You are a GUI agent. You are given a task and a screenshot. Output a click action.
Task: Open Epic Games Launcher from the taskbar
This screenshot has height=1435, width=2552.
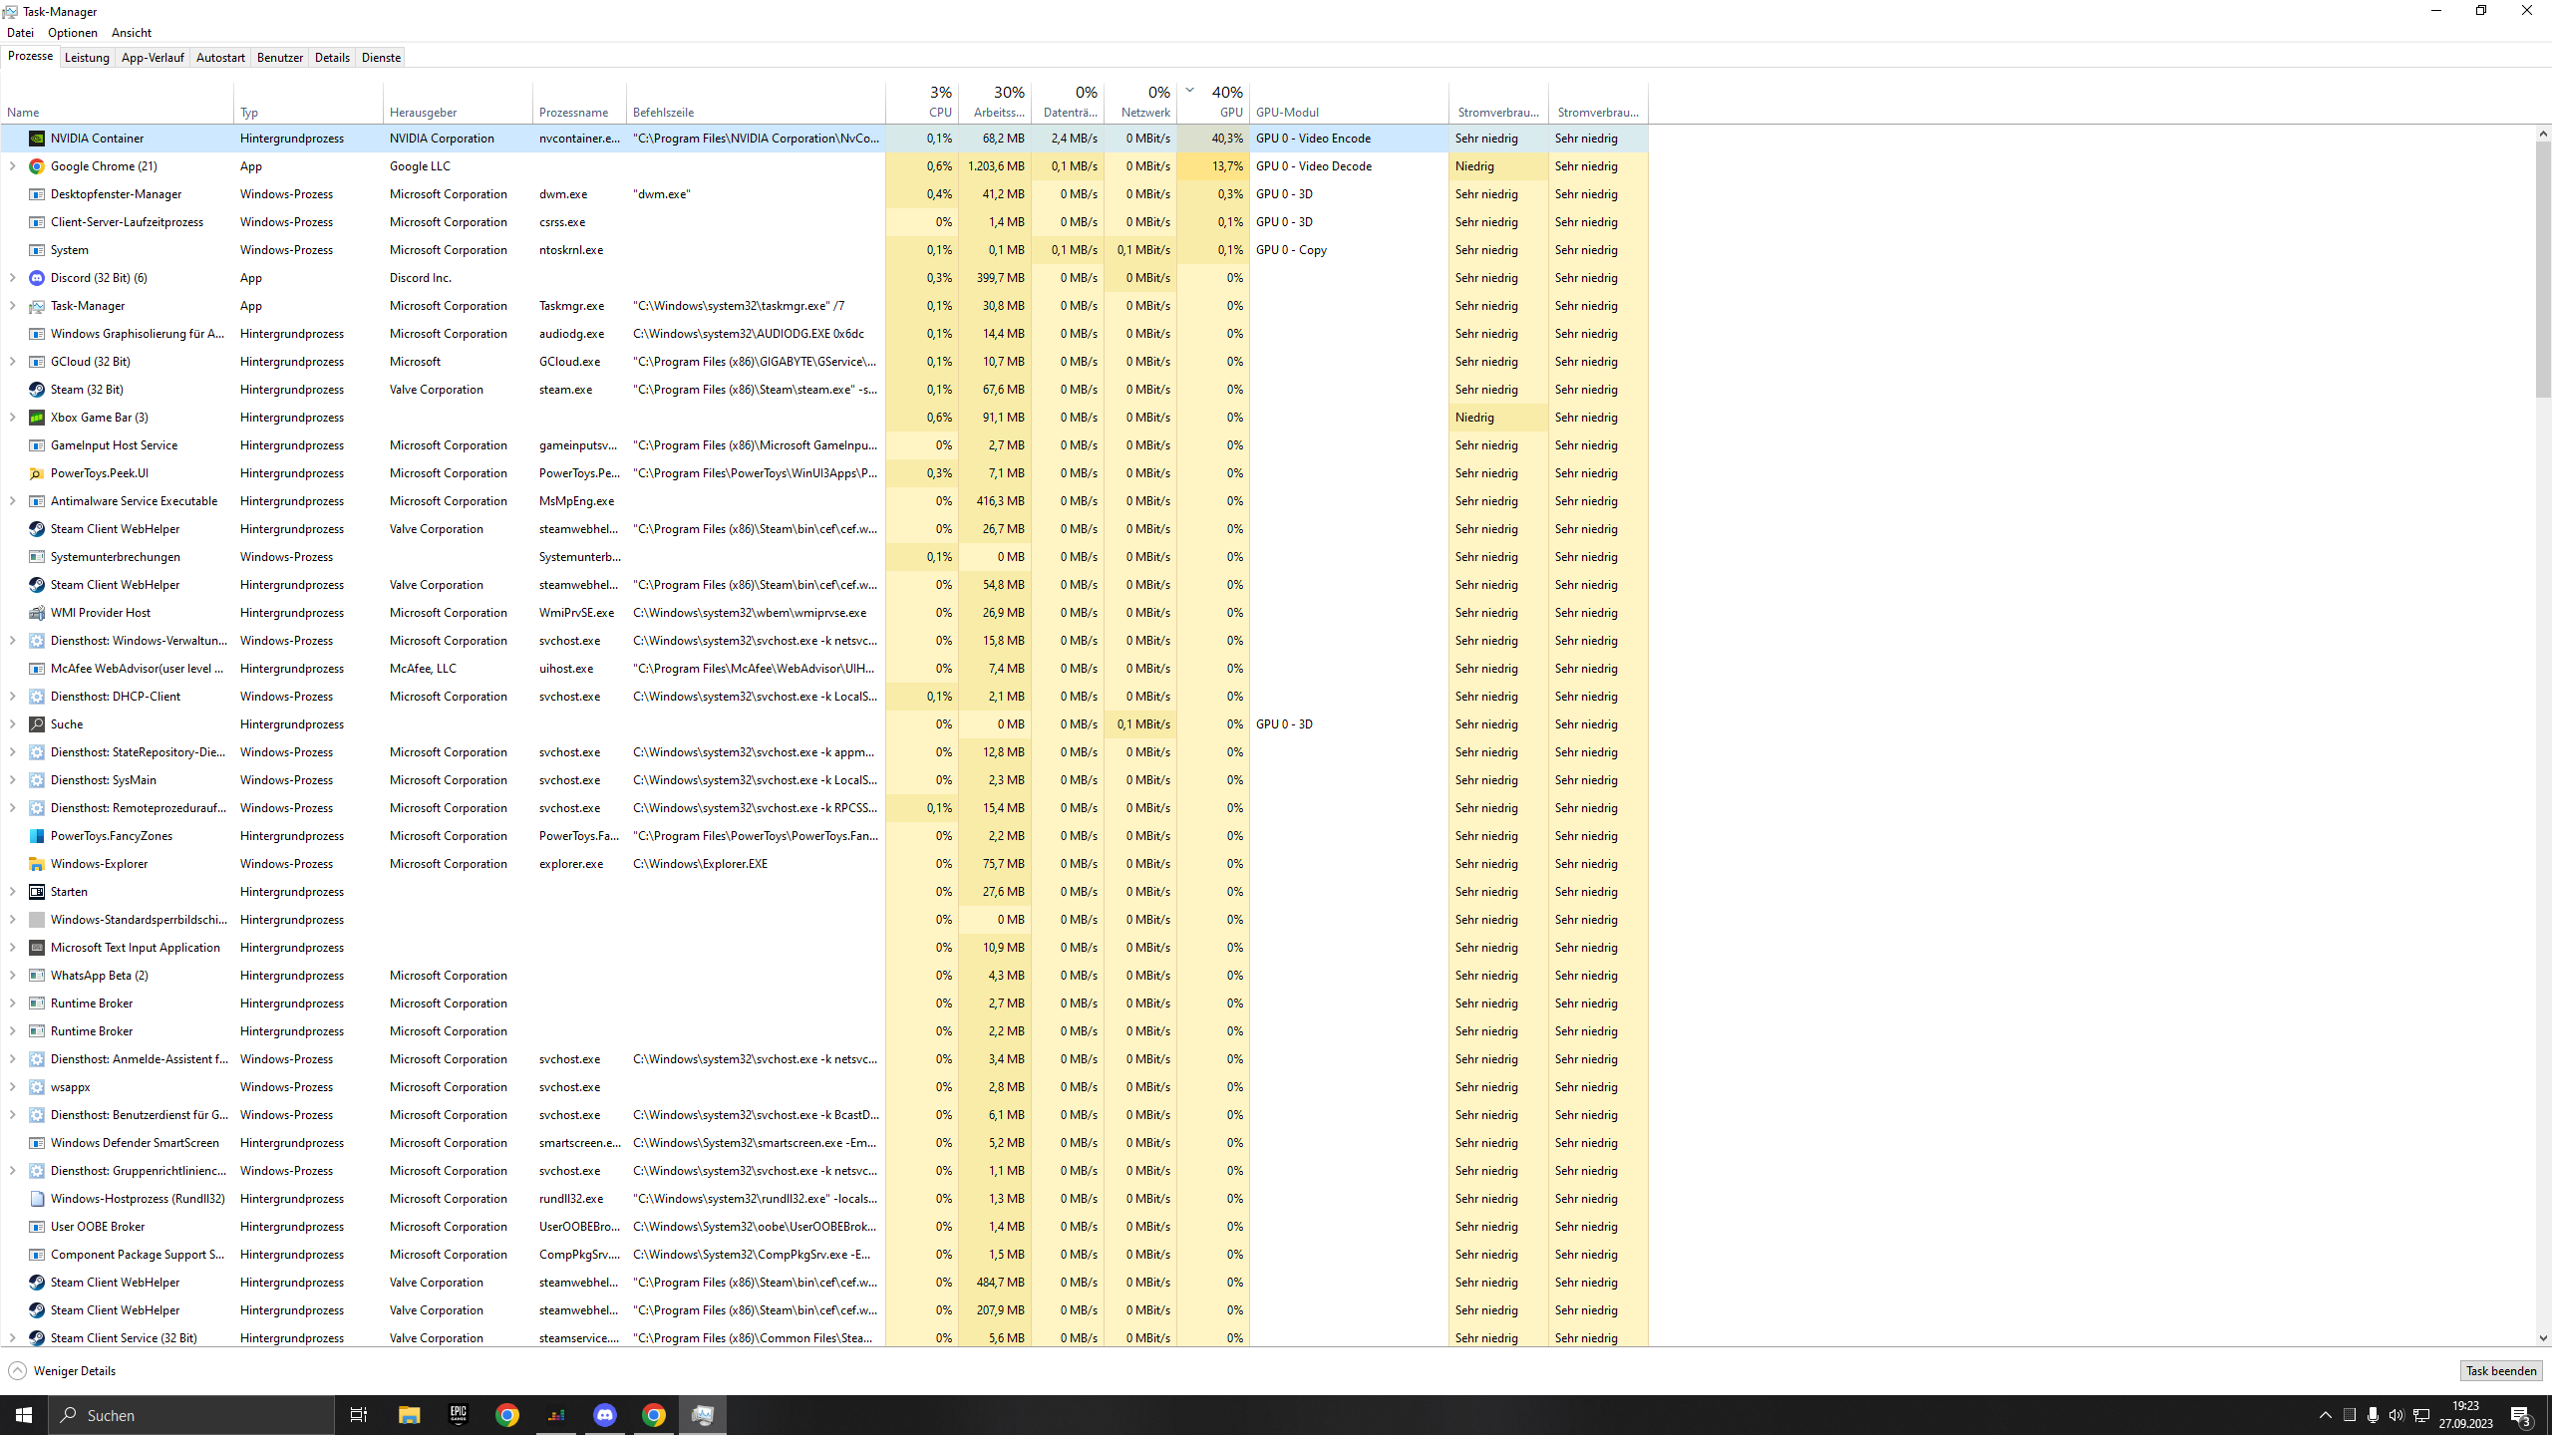[458, 1414]
